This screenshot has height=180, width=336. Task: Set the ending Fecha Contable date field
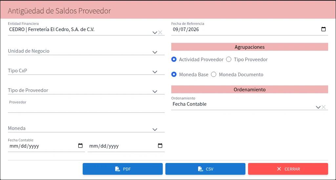click(x=126, y=146)
